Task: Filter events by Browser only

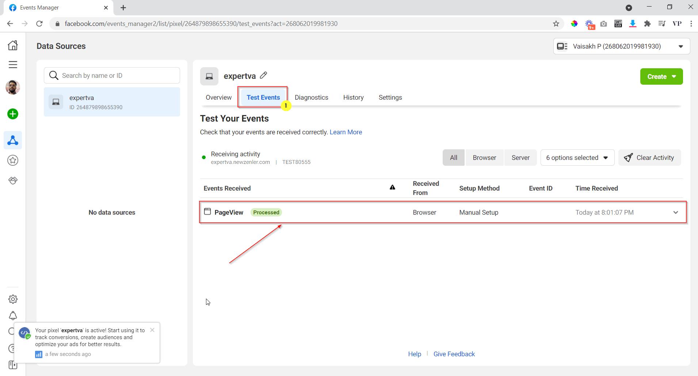Action: (x=484, y=157)
